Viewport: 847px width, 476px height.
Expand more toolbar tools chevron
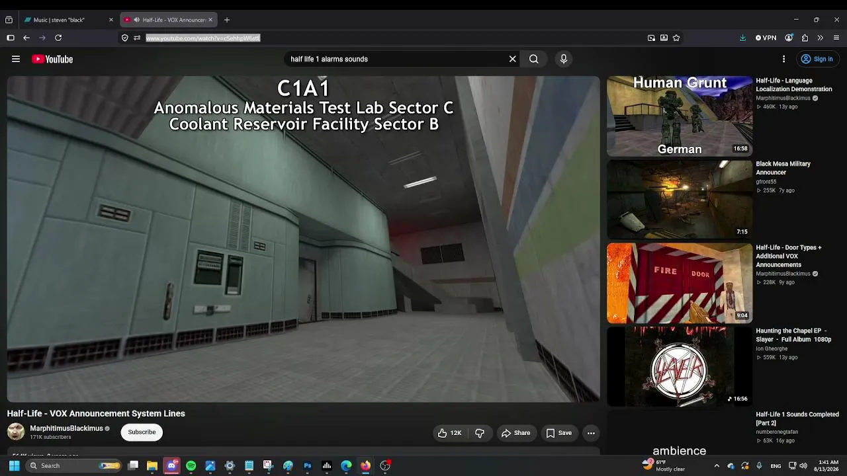tap(821, 38)
